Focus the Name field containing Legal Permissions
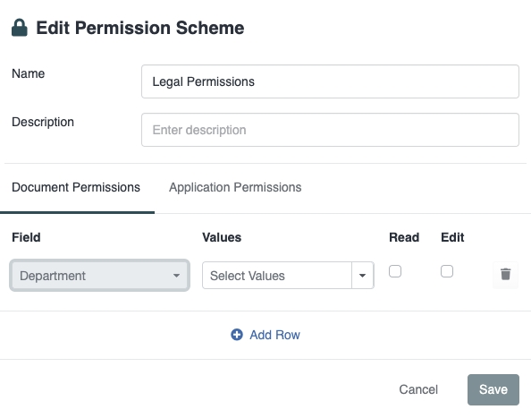The image size is (531, 418). coord(330,81)
